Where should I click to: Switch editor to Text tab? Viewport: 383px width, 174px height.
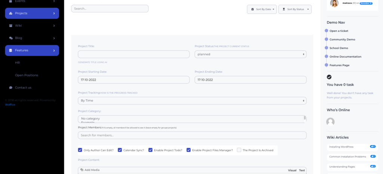[x=302, y=170]
